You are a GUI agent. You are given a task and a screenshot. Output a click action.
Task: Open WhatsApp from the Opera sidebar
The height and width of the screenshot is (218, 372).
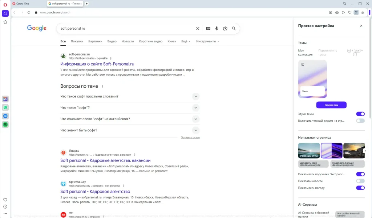pyautogui.click(x=5, y=108)
